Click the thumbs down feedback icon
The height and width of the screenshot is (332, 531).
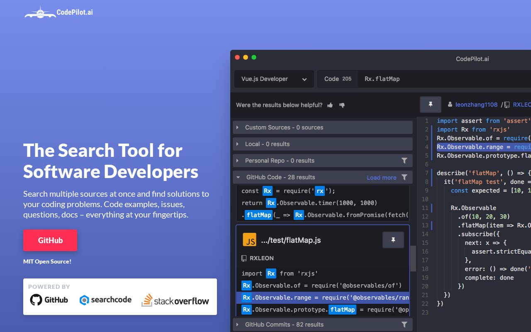[342, 105]
